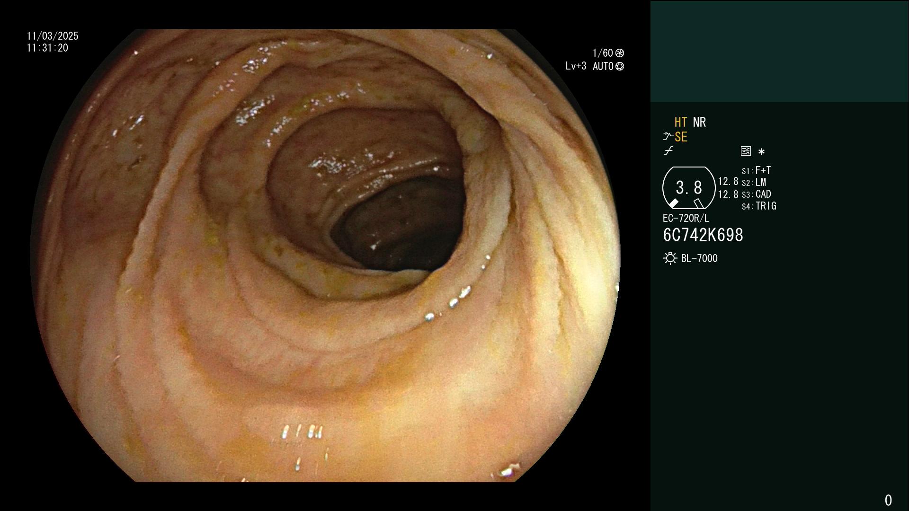The height and width of the screenshot is (511, 909).
Task: Click the 3.8 scope diameter indicator
Action: 689,188
